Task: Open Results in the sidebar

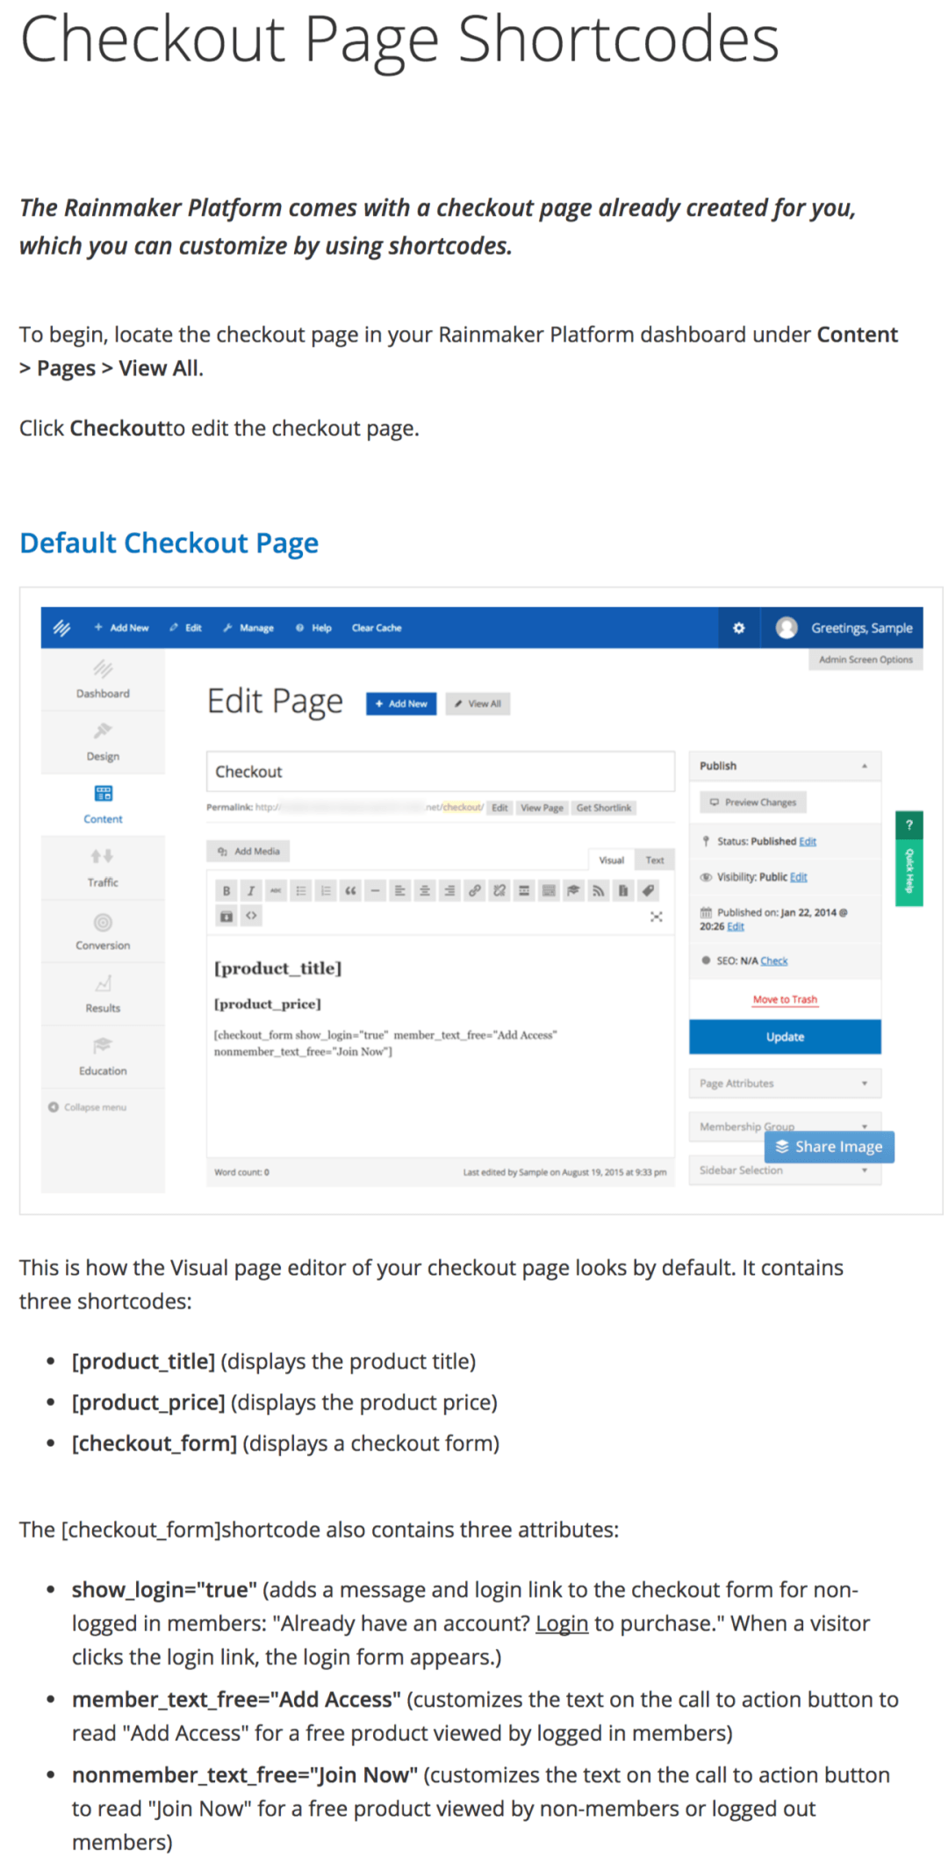Action: 103,994
